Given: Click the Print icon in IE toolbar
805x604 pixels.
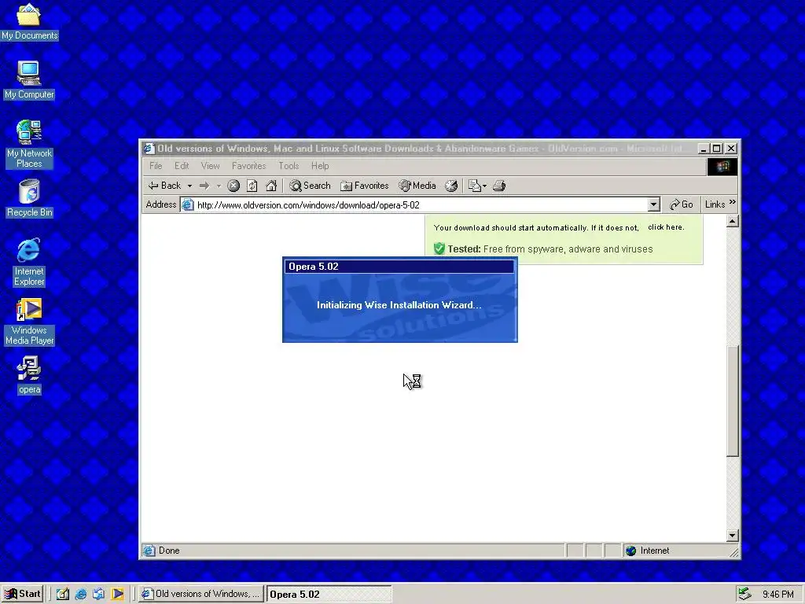Looking at the screenshot, I should coord(499,186).
